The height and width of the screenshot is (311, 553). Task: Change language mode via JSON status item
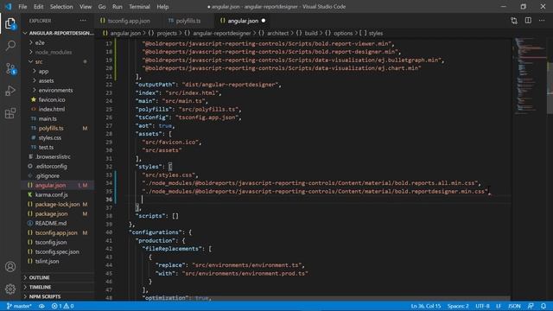click(x=514, y=306)
